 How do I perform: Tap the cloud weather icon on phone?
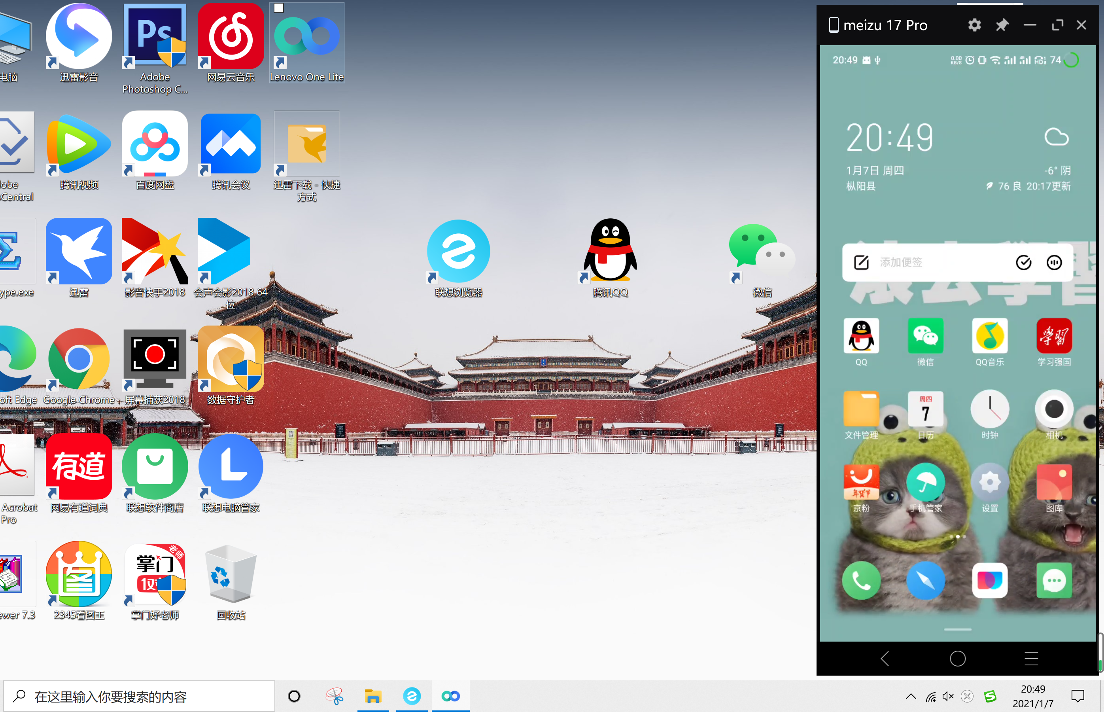click(x=1057, y=136)
